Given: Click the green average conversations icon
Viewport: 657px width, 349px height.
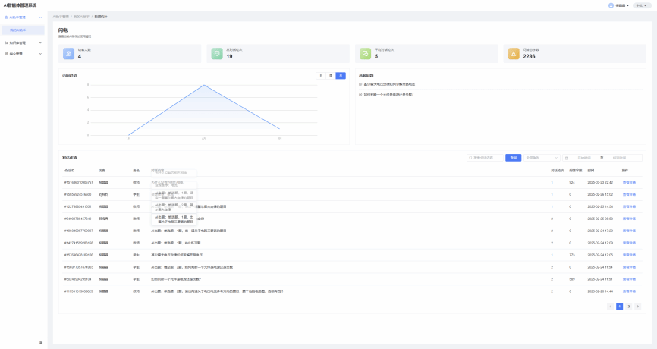Looking at the screenshot, I should point(366,53).
